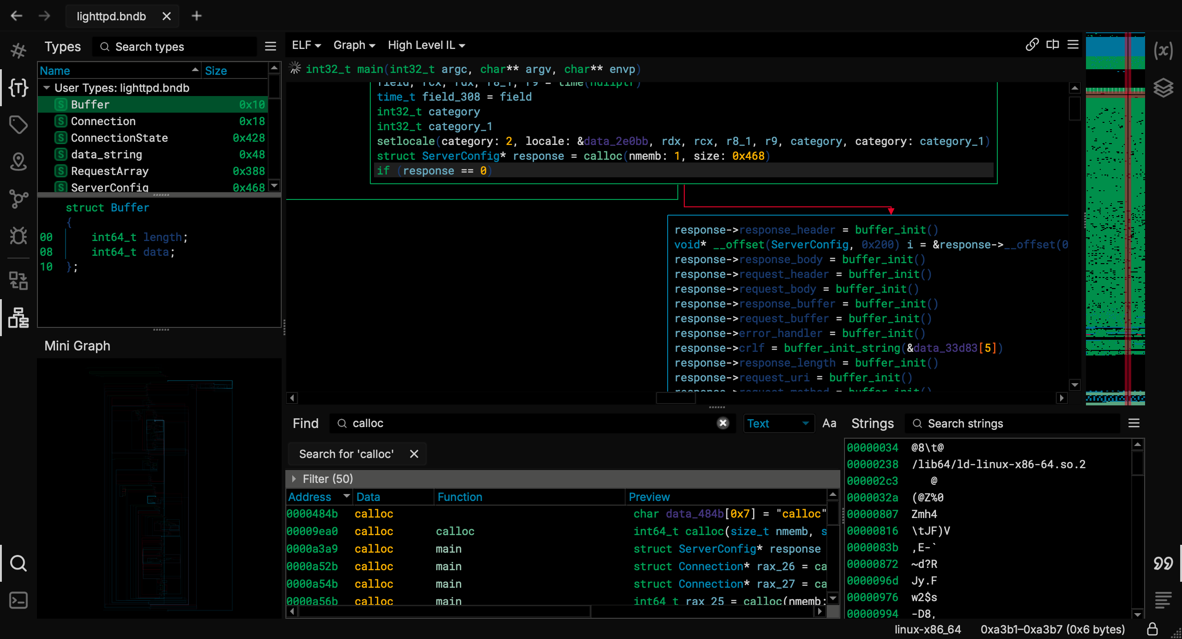Expand the Filter (50) section

[294, 479]
